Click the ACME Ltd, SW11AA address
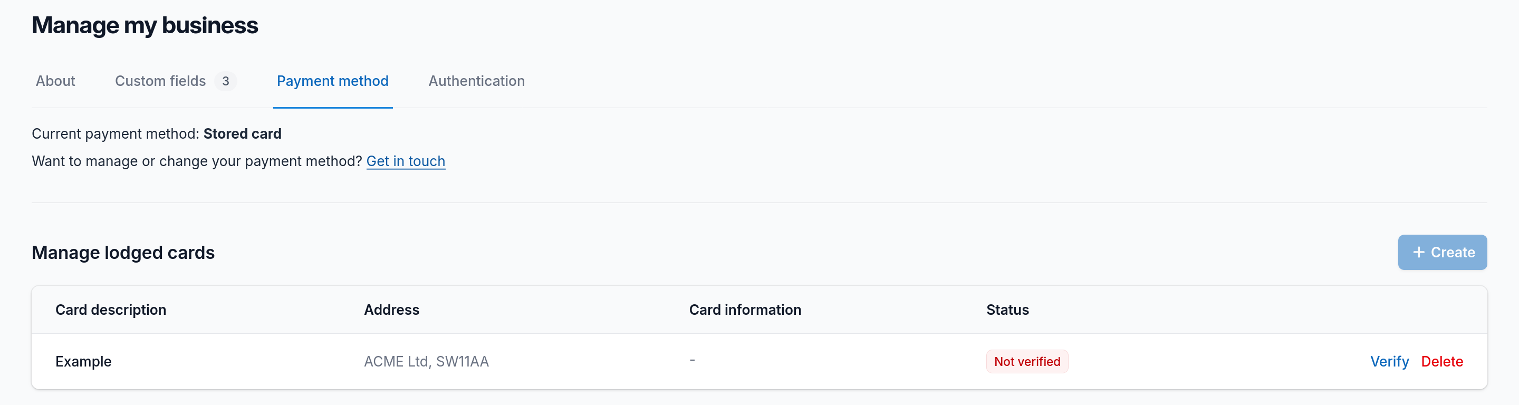 pyautogui.click(x=426, y=361)
